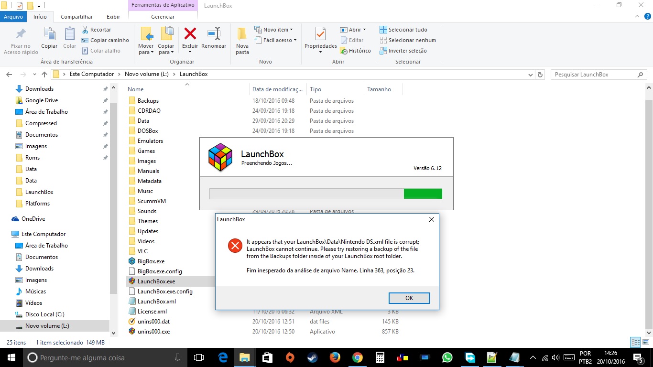653x367 pixels.
Task: Create a Nova pasta from ribbon
Action: pos(242,41)
